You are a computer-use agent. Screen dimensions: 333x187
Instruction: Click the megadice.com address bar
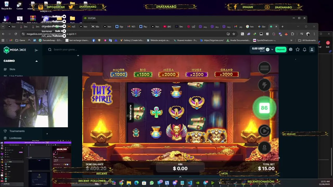125,34
